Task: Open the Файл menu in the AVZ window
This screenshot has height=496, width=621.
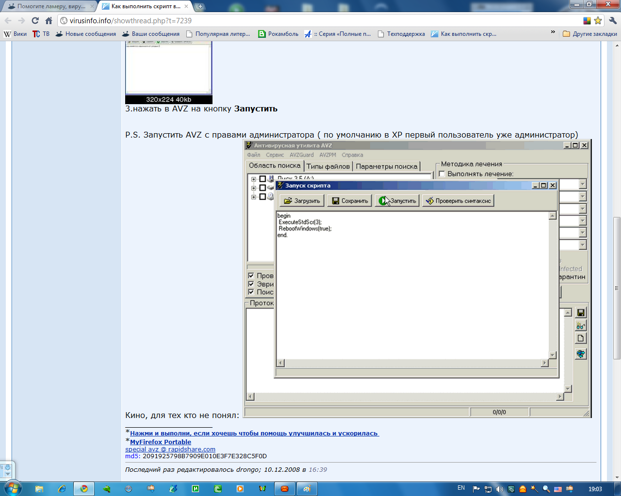Action: [x=254, y=155]
